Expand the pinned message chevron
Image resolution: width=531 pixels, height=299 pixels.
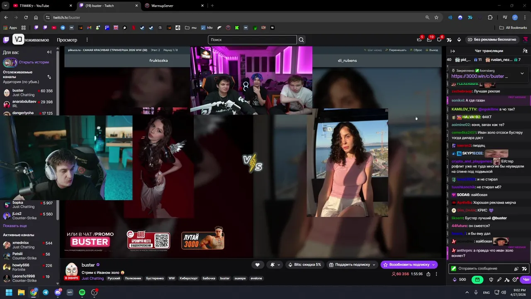pos(522,74)
